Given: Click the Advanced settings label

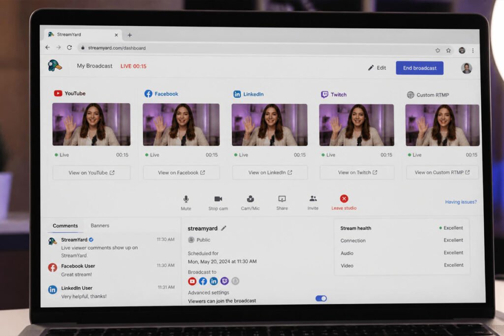Looking at the screenshot, I should point(209,293).
